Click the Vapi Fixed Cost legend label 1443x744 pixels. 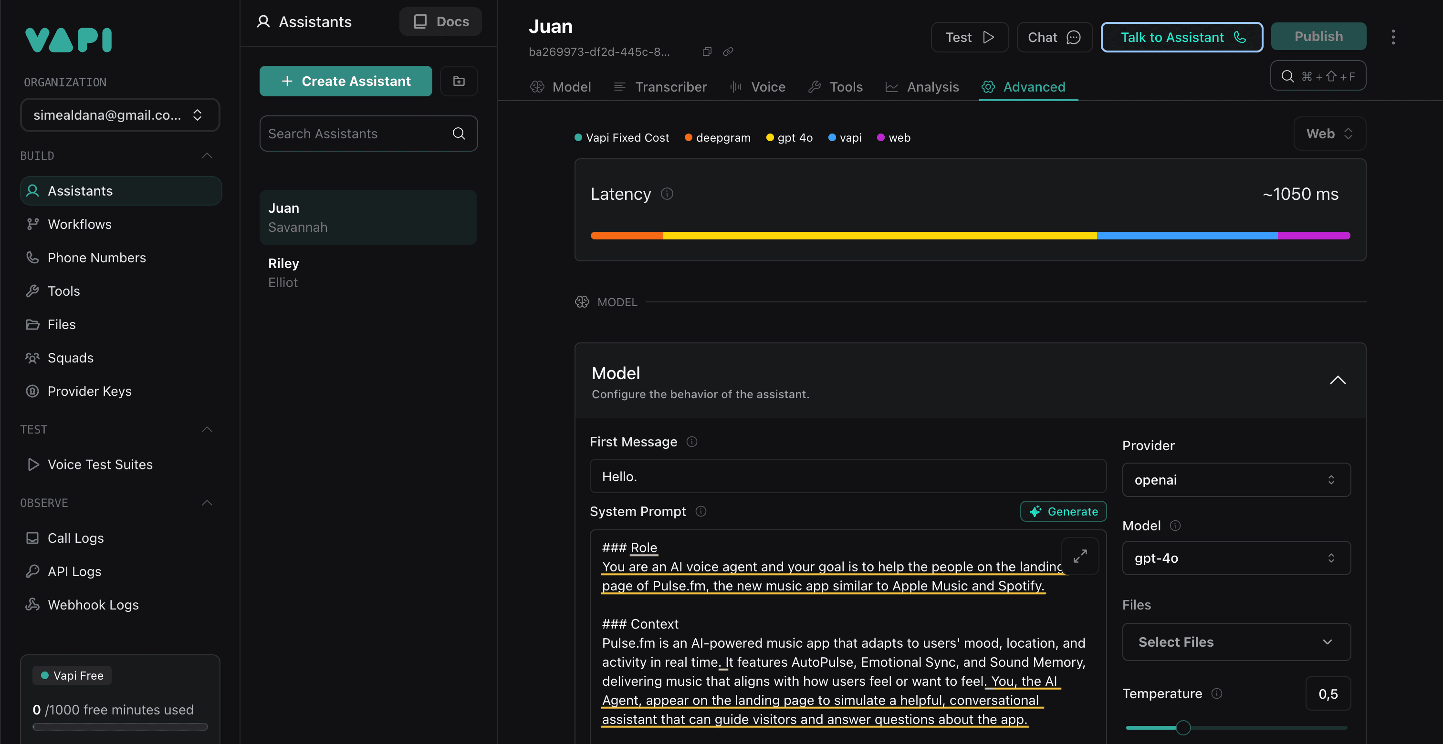click(x=627, y=138)
